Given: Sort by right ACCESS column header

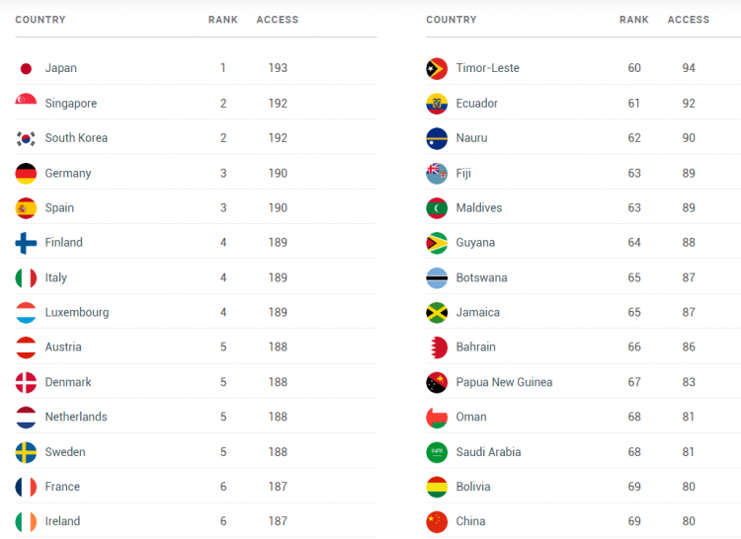Looking at the screenshot, I should tap(689, 20).
